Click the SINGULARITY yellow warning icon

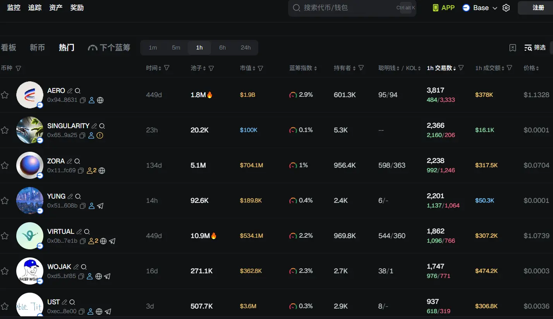pos(100,135)
